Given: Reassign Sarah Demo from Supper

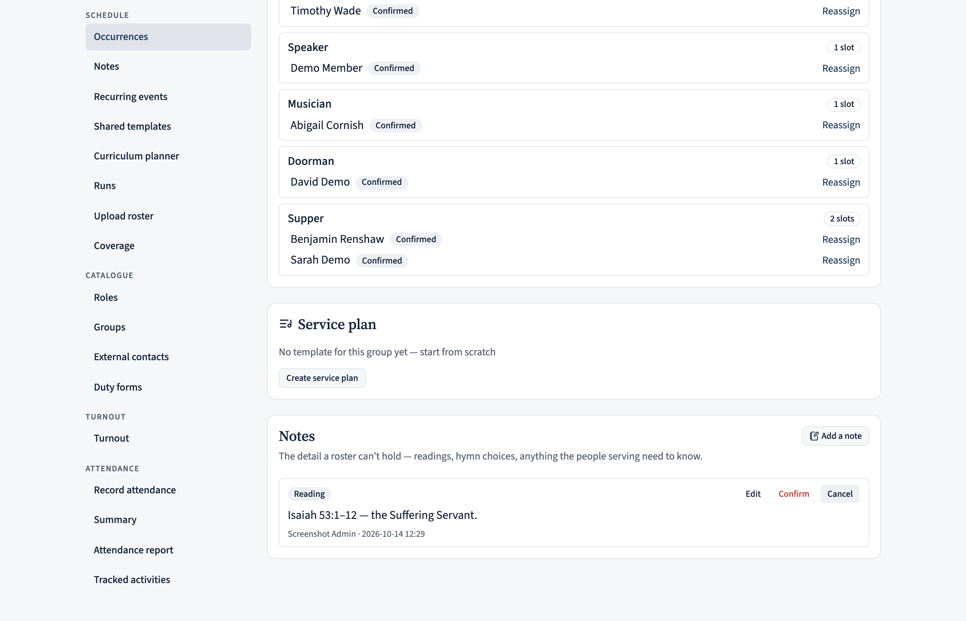Looking at the screenshot, I should (841, 260).
